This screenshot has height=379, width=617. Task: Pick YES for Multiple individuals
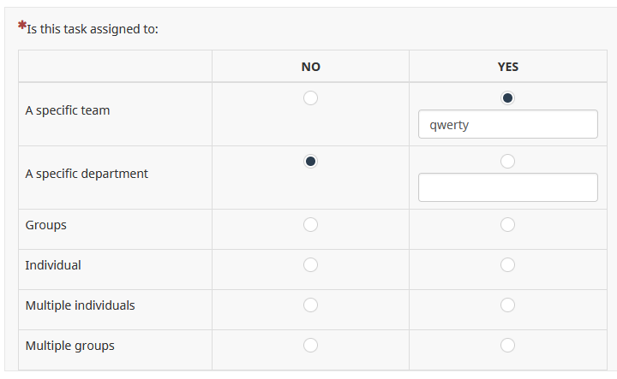pyautogui.click(x=507, y=305)
